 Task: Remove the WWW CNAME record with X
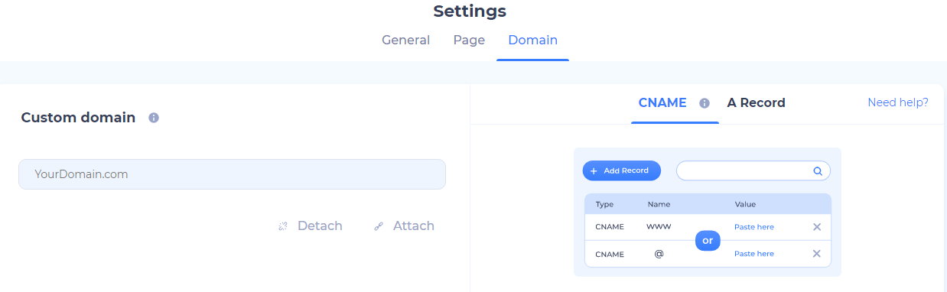(x=816, y=227)
